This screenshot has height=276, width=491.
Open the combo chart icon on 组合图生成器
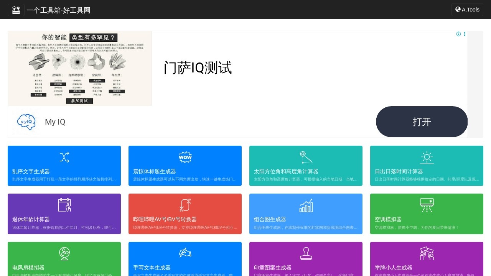click(x=306, y=205)
